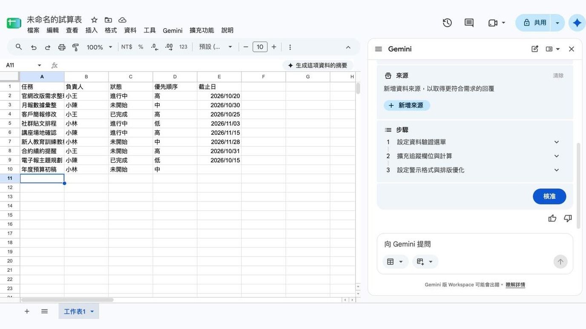This screenshot has width=586, height=329.
Task: Open the font family dropdown
Action: (x=216, y=47)
